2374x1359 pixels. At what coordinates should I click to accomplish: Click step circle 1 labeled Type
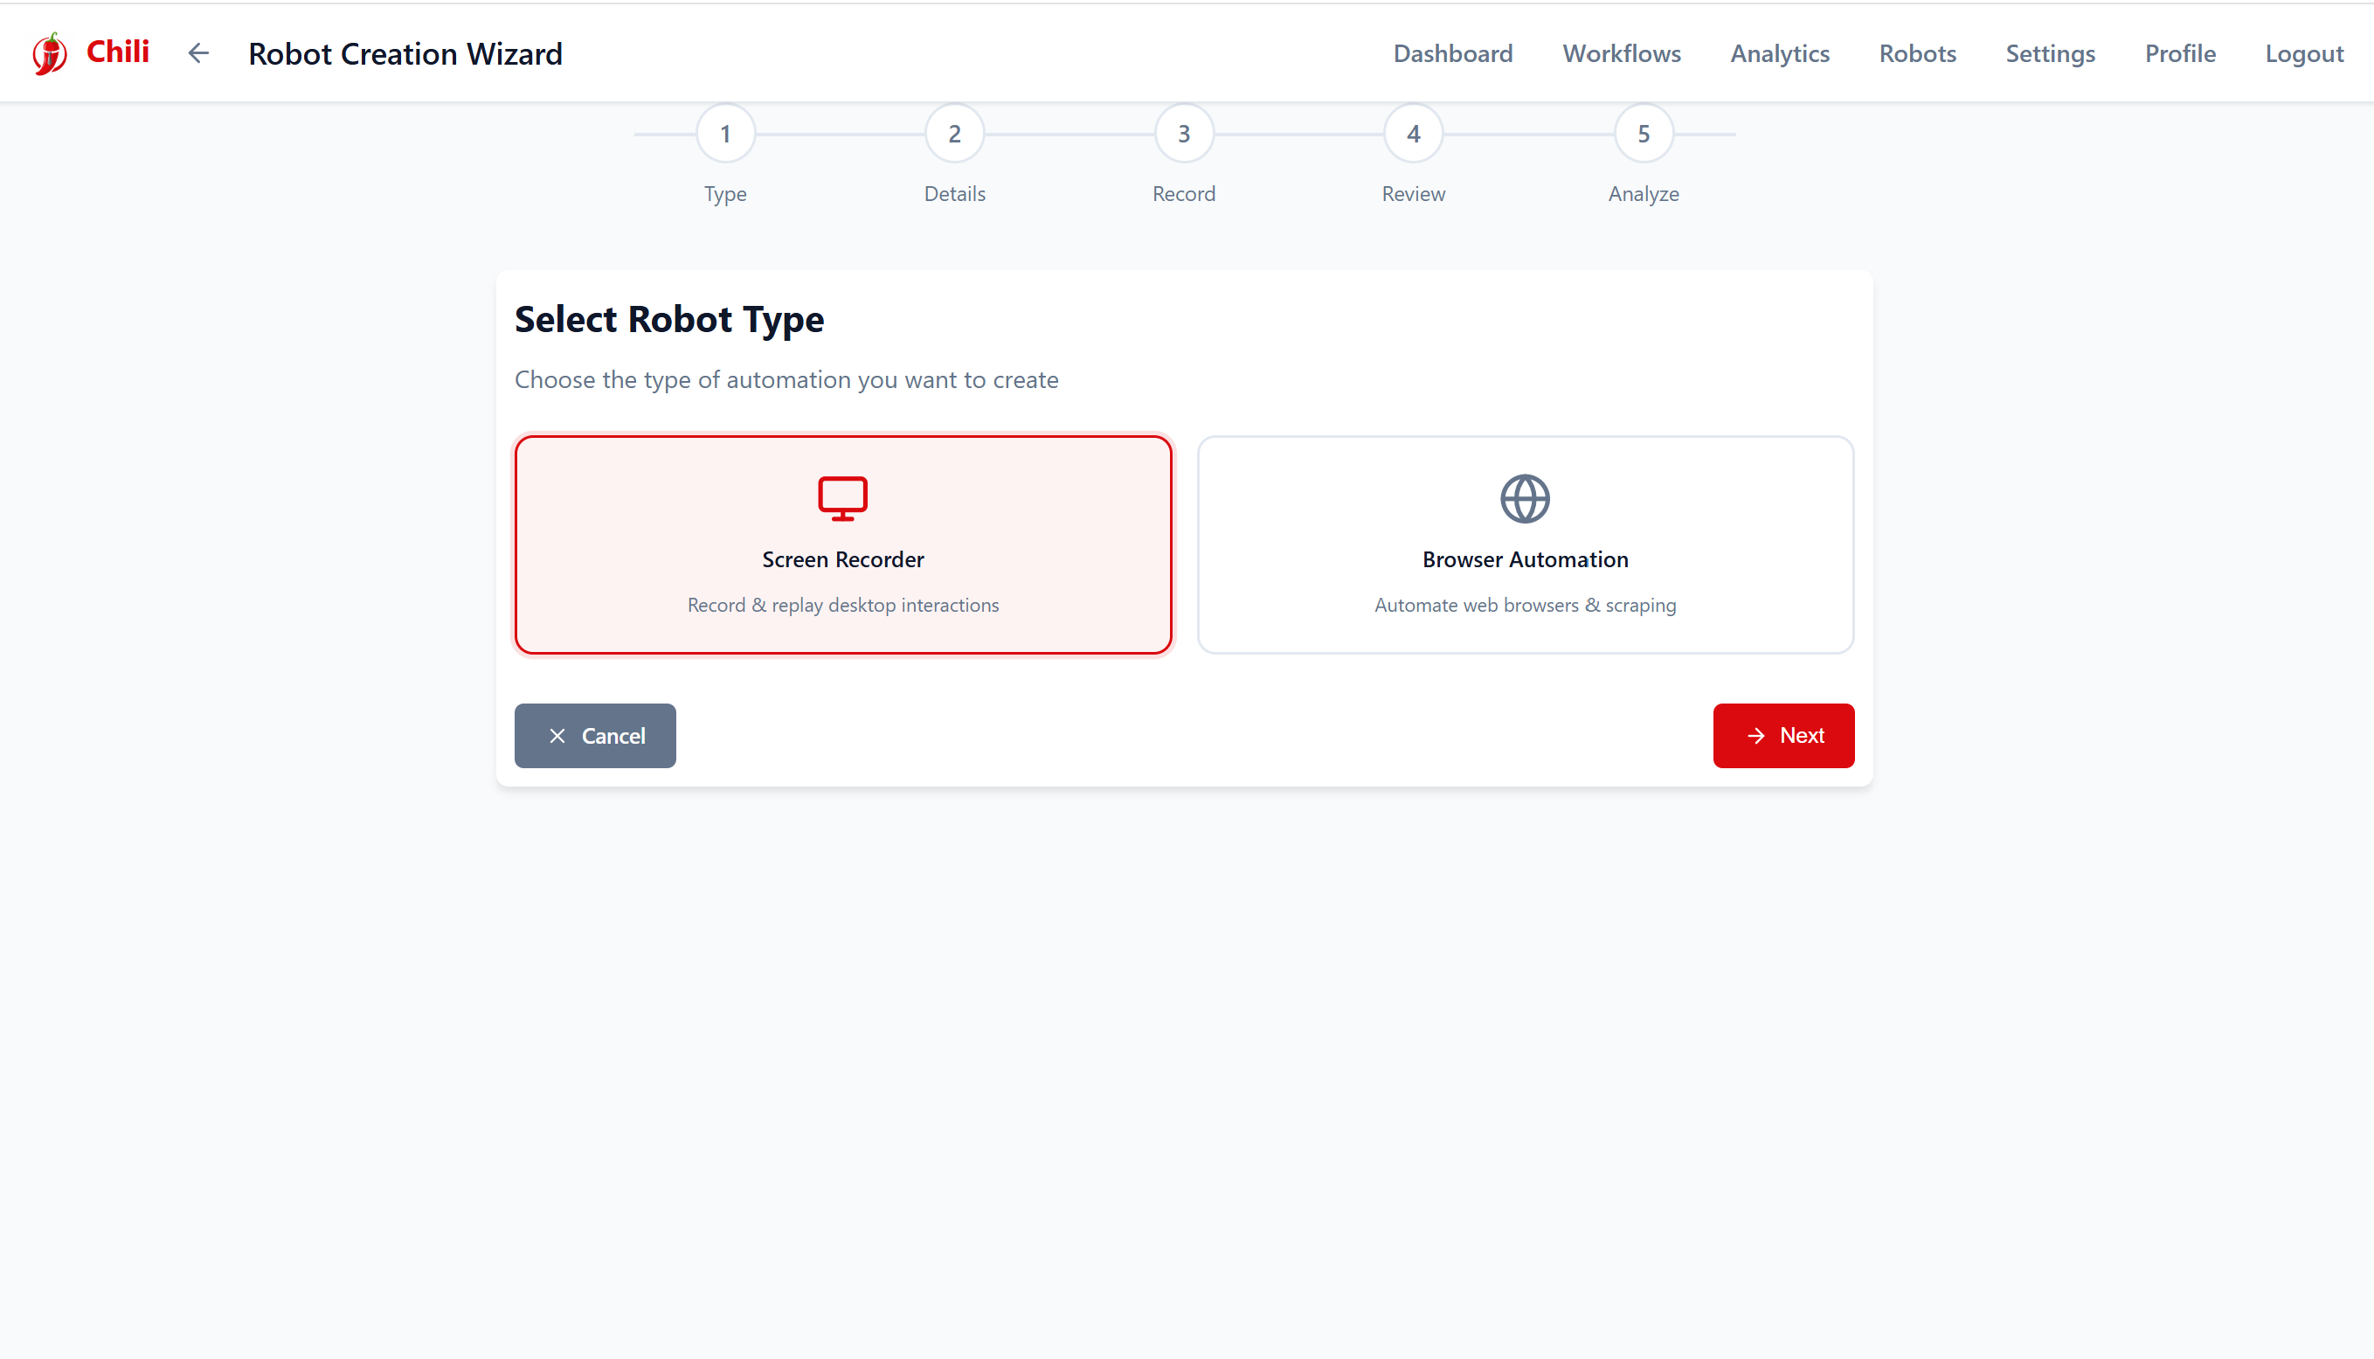tap(725, 133)
